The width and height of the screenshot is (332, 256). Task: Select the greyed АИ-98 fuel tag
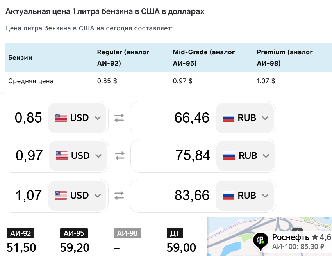click(x=127, y=233)
